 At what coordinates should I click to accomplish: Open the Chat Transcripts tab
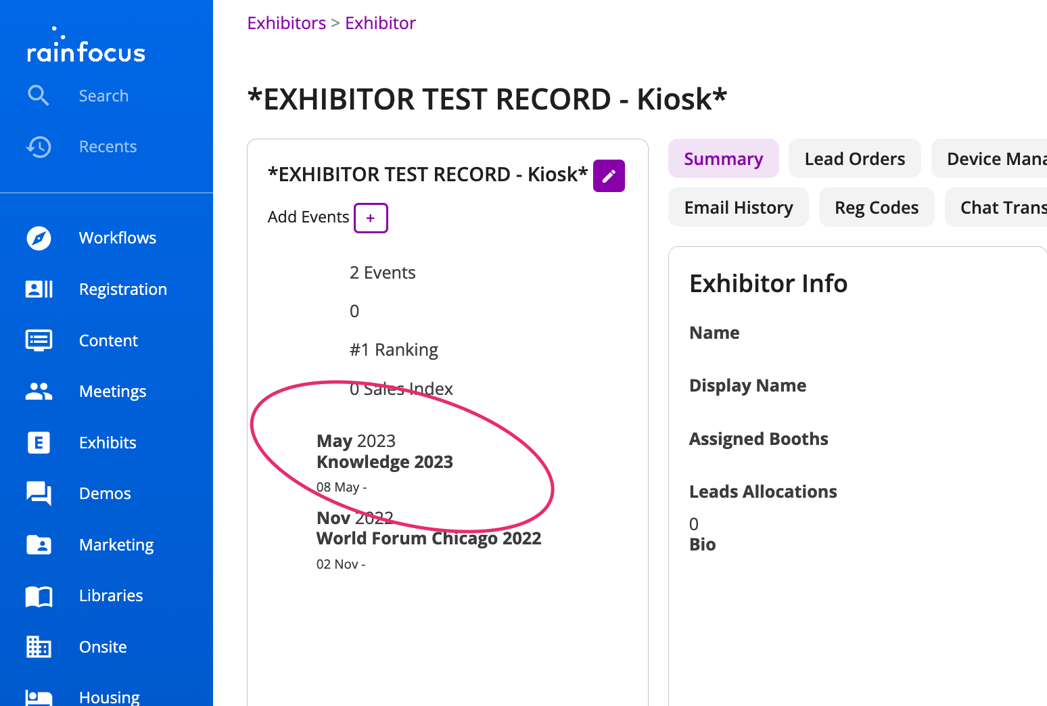pos(996,208)
